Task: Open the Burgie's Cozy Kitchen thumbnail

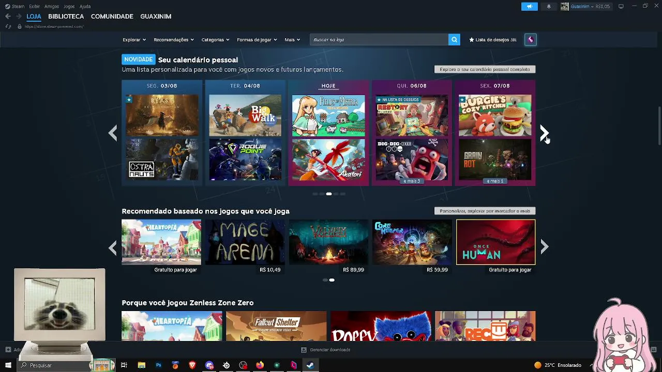Action: click(x=495, y=115)
